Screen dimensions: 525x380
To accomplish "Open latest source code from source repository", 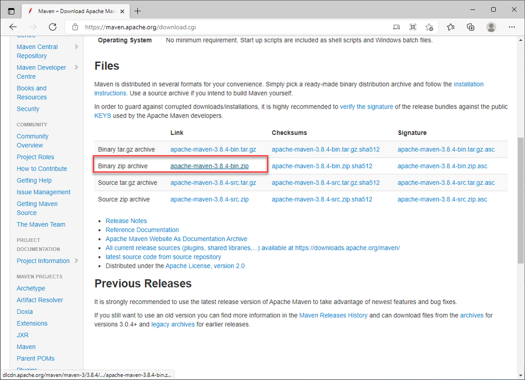I will pos(163,257).
